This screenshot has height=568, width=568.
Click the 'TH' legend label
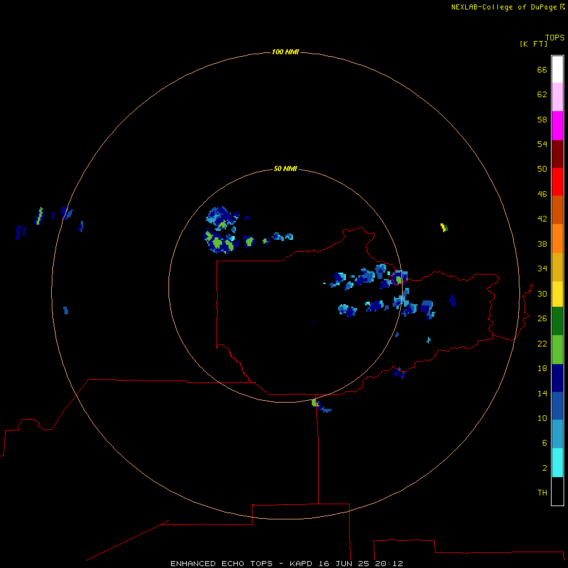click(x=542, y=493)
